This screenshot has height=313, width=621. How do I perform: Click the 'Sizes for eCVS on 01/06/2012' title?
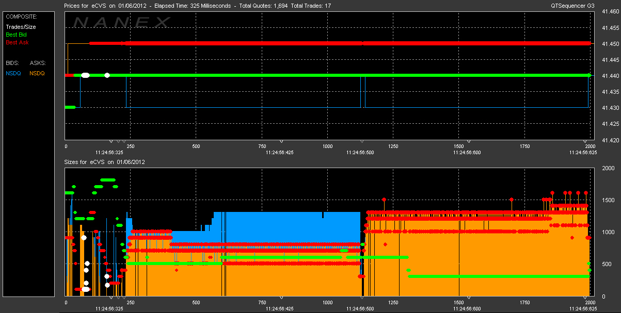pyautogui.click(x=104, y=162)
